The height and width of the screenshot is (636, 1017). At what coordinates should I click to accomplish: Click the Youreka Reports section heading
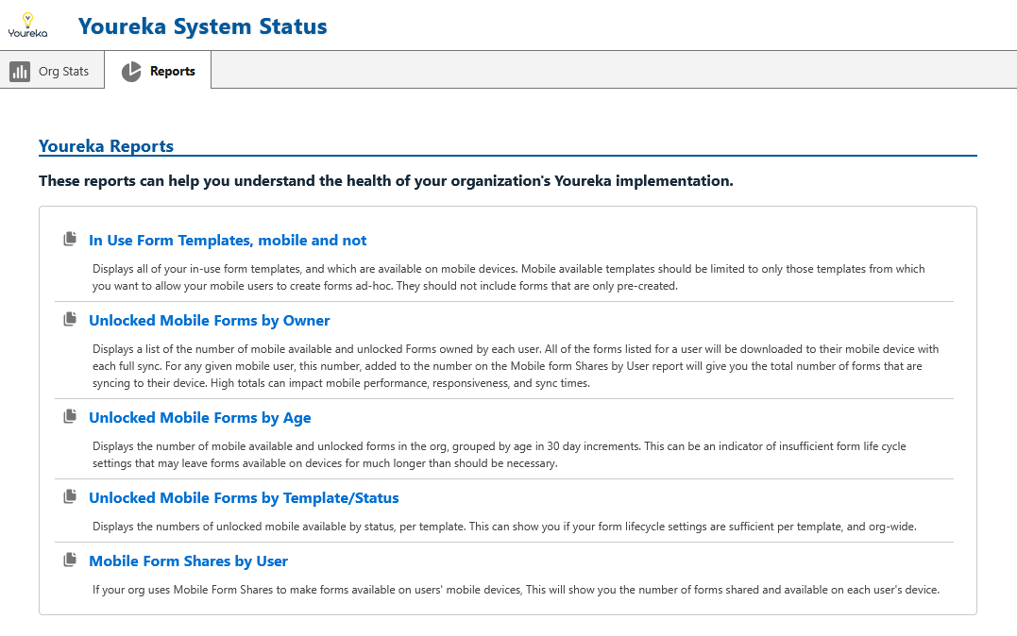pos(107,146)
